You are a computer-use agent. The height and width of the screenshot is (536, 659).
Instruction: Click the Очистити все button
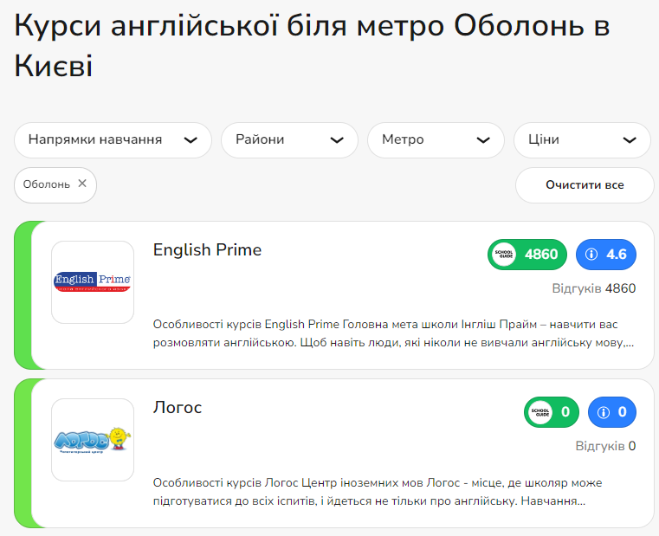point(585,185)
